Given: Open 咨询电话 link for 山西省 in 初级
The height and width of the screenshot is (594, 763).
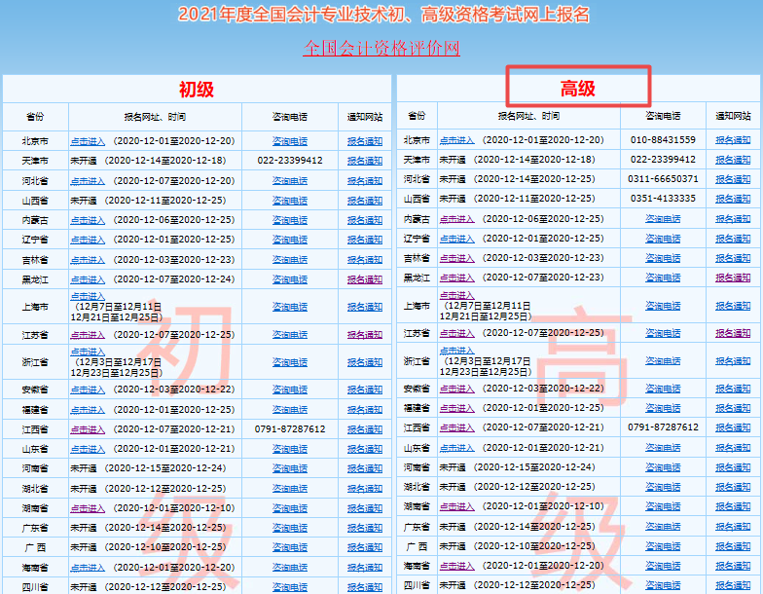Looking at the screenshot, I should (290, 201).
